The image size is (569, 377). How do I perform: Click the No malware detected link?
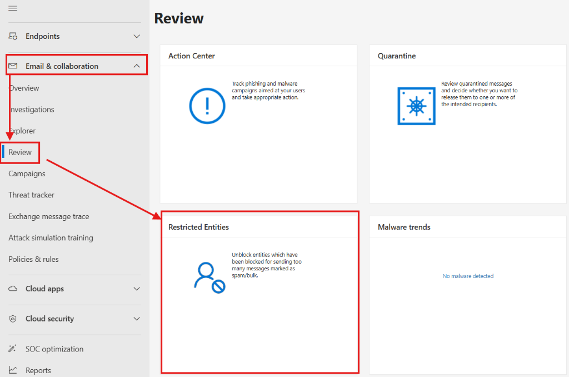tap(468, 276)
